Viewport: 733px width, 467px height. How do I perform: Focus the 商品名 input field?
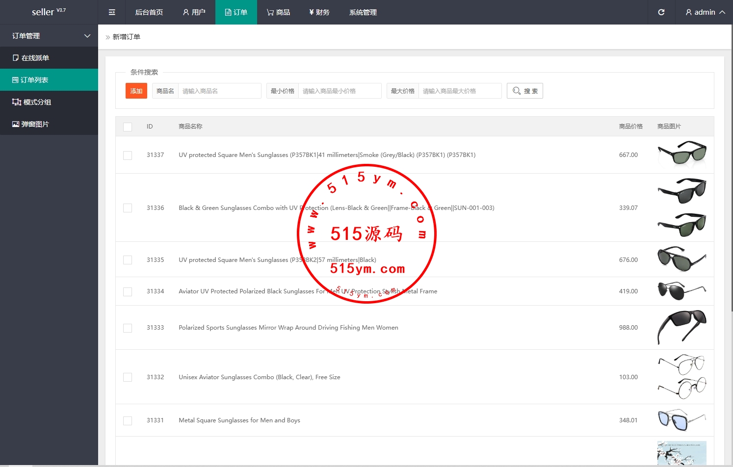click(219, 91)
